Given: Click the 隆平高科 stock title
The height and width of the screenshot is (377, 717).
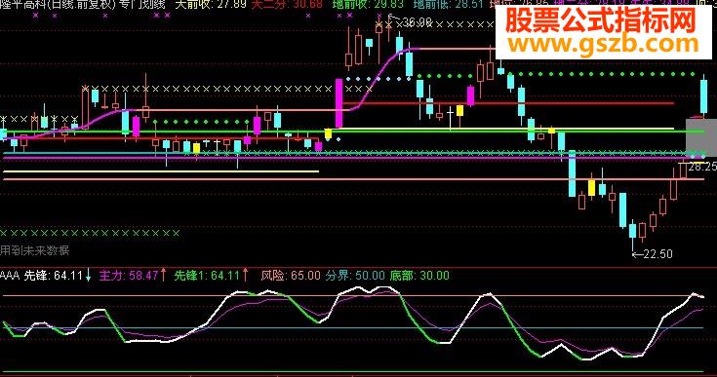Looking at the screenshot, I should (23, 5).
